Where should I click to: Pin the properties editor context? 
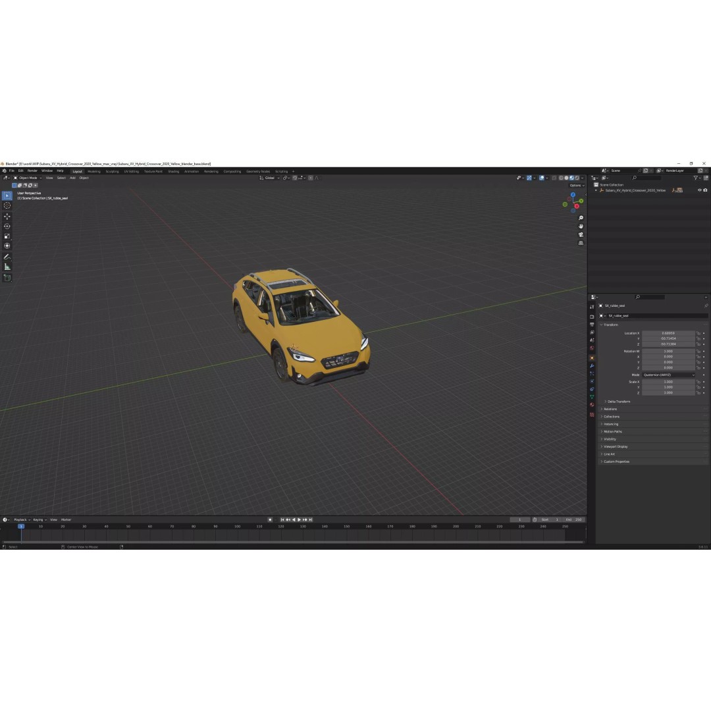pos(706,305)
